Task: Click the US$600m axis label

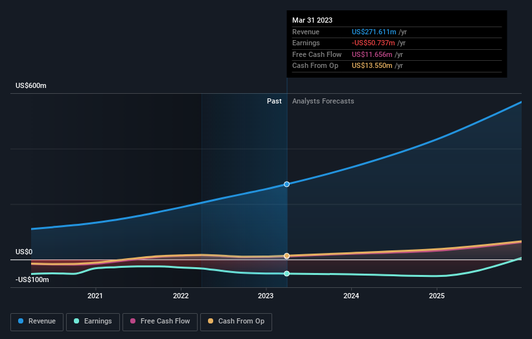Action: 31,85
